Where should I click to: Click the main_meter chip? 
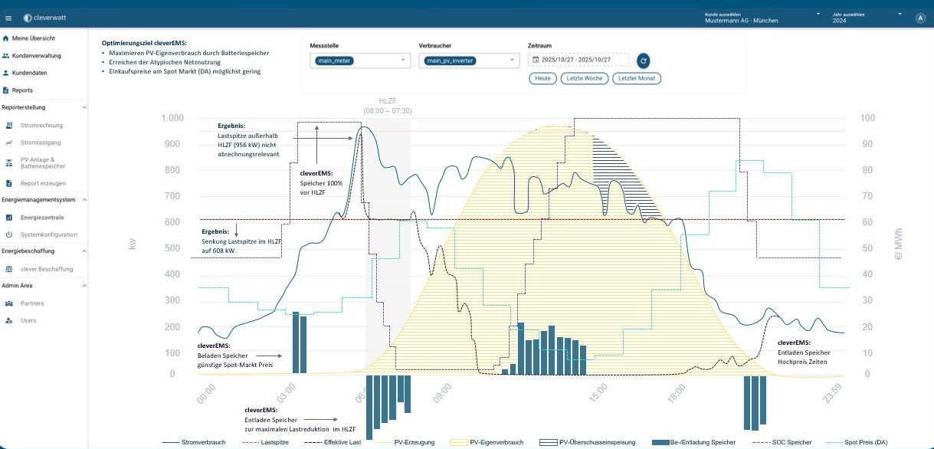[x=334, y=61]
